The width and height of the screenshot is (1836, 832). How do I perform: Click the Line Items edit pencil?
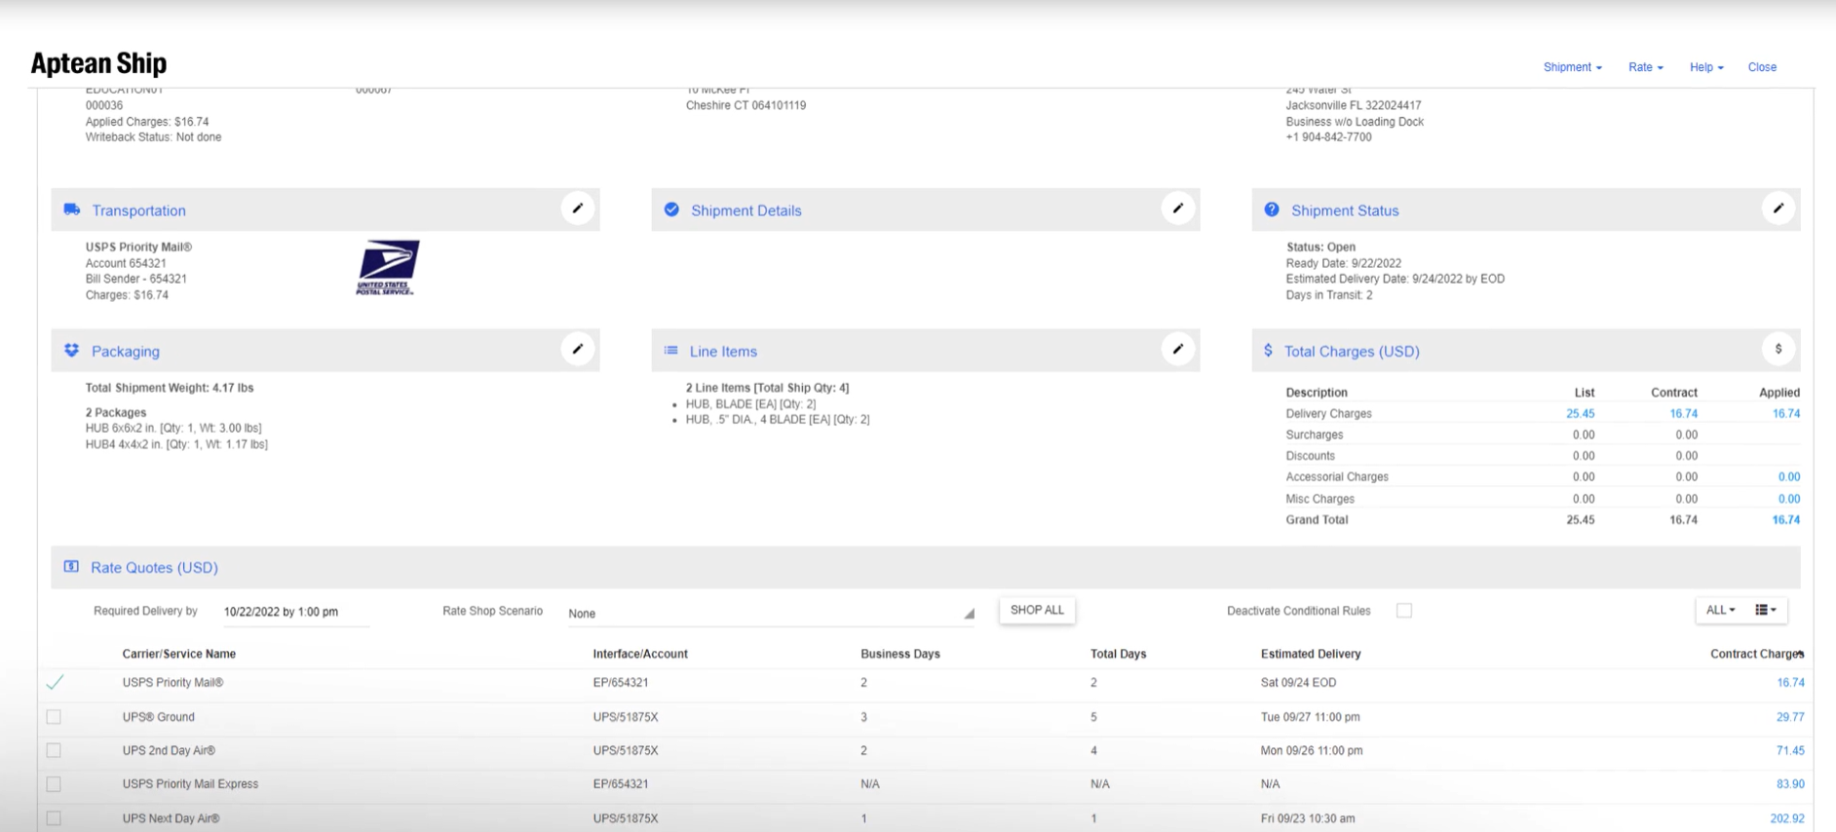coord(1178,349)
